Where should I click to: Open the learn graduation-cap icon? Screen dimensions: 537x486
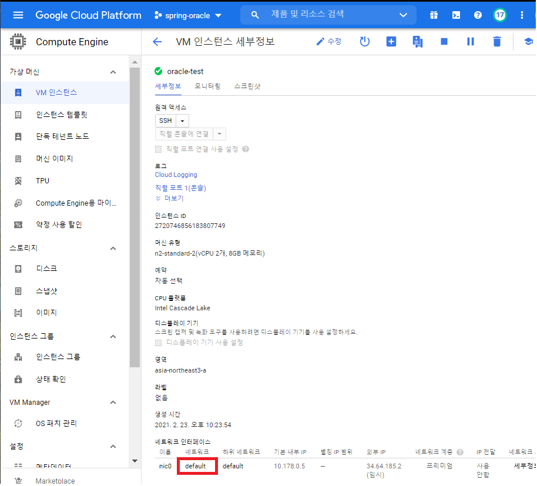coord(528,42)
